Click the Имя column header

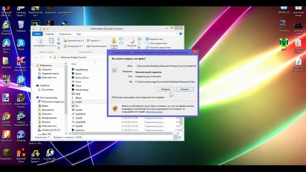74,64
